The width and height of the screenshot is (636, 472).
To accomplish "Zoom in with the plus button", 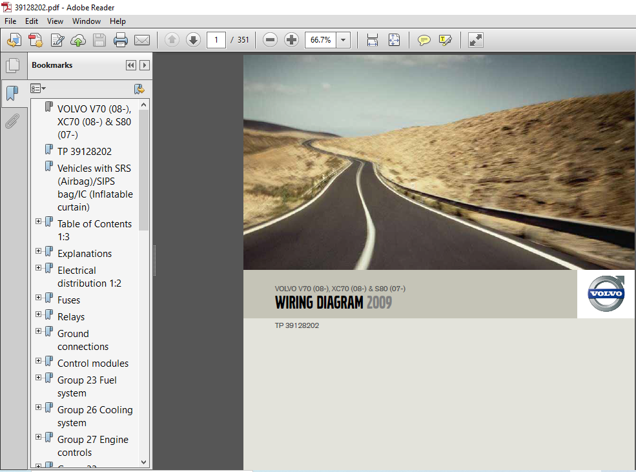I will (291, 40).
